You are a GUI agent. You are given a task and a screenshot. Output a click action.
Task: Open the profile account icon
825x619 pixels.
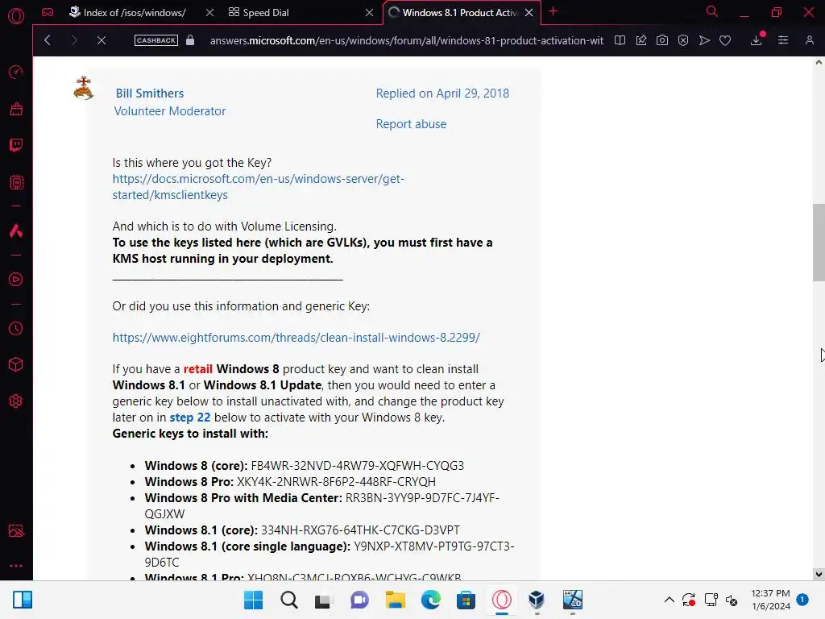(x=809, y=40)
